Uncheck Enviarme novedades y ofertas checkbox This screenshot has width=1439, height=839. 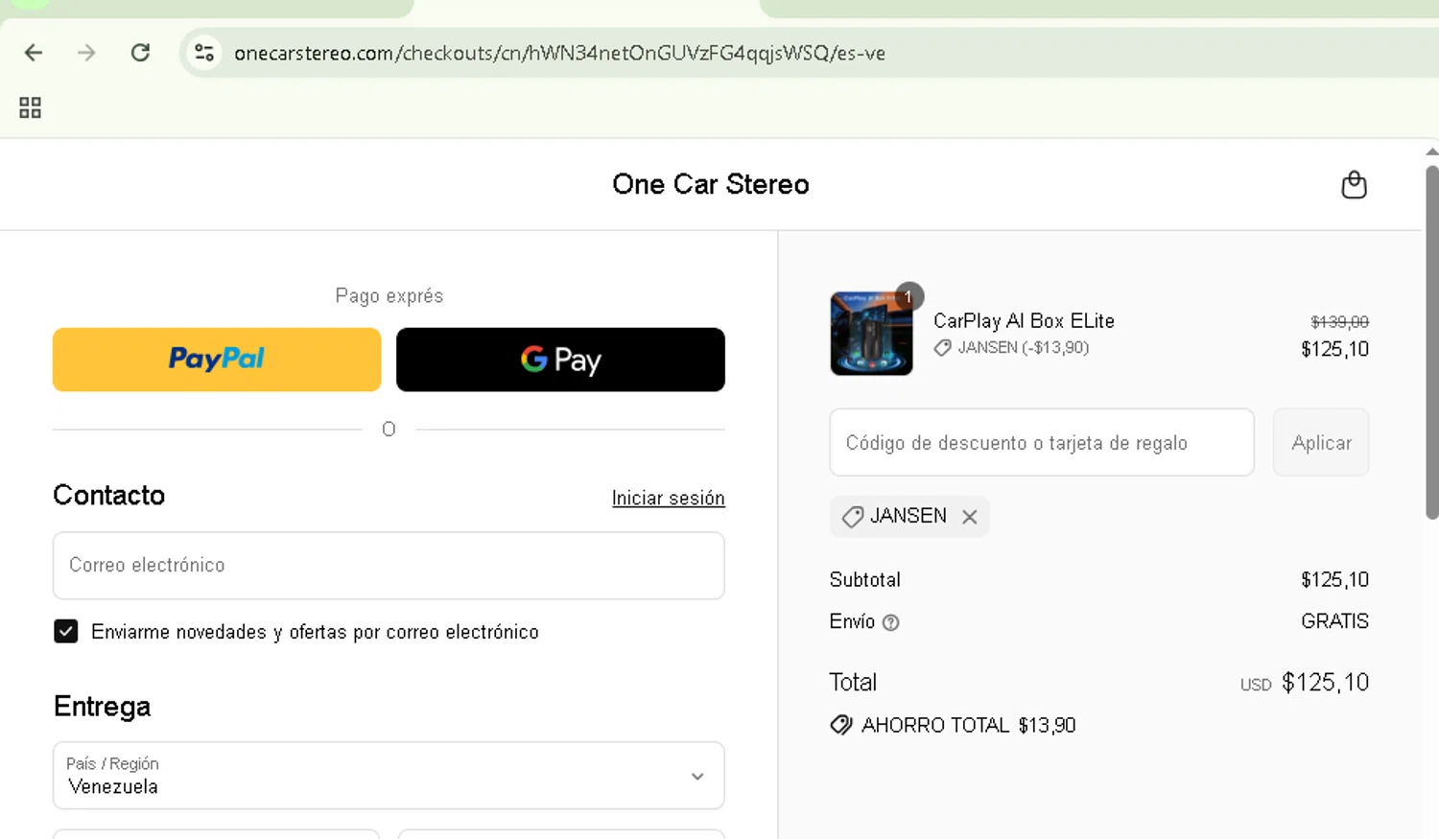66,631
